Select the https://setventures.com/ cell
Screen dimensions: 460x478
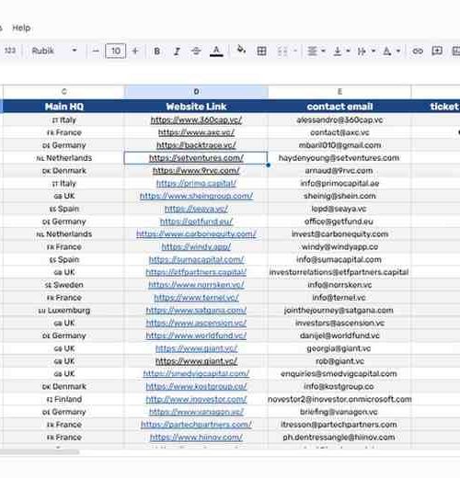pyautogui.click(x=196, y=158)
